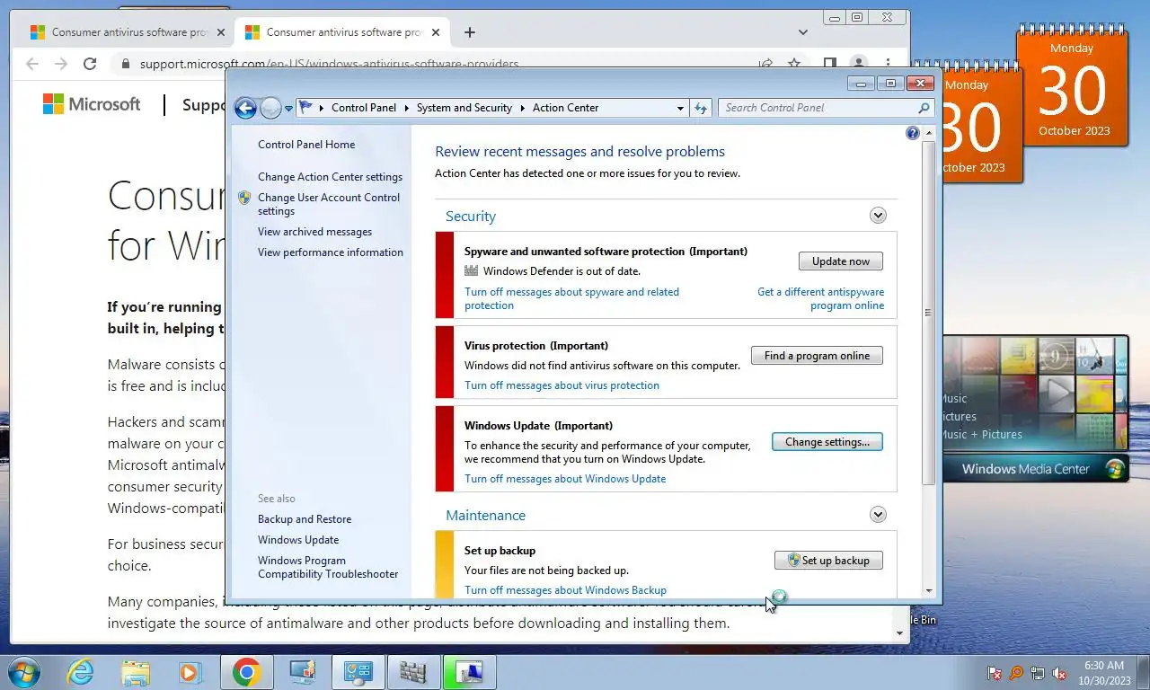Open the Windows Start menu
This screenshot has height=690, width=1150.
(23, 672)
